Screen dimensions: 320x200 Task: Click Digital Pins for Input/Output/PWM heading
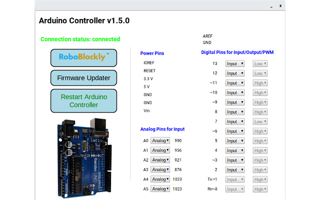click(x=237, y=52)
